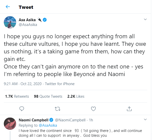Open the @AsaAsika reply mention link

click(48, 125)
